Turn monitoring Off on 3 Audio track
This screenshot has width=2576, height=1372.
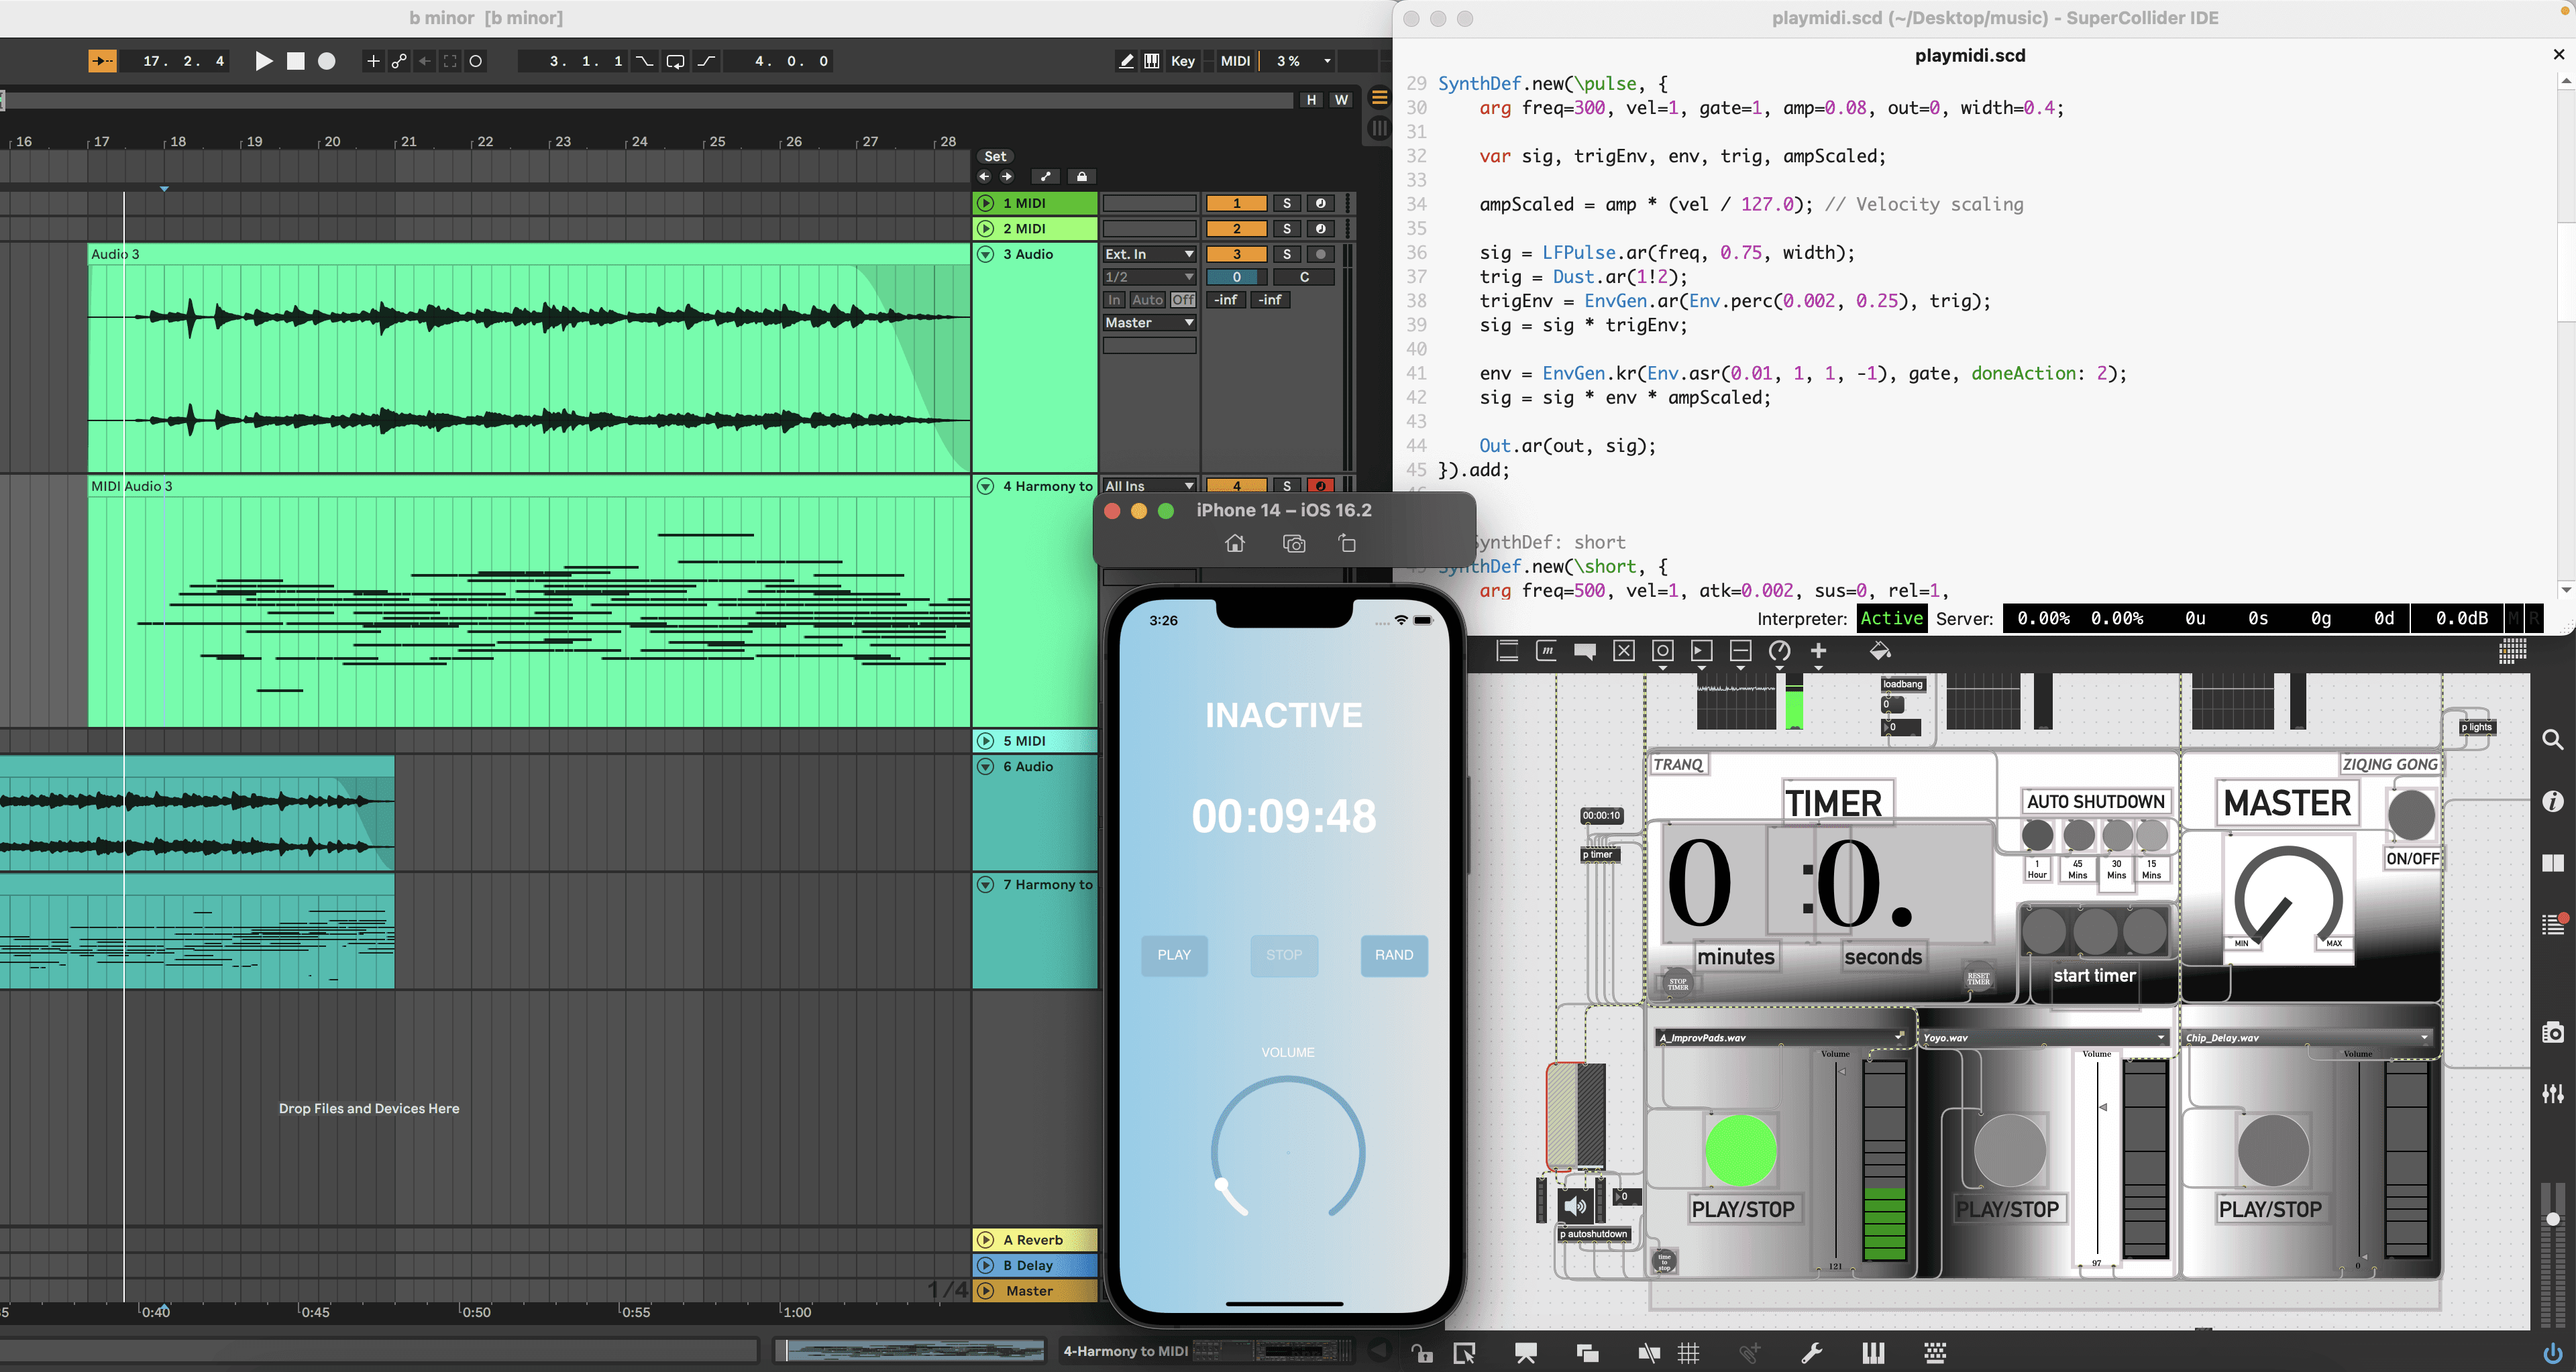[1183, 300]
